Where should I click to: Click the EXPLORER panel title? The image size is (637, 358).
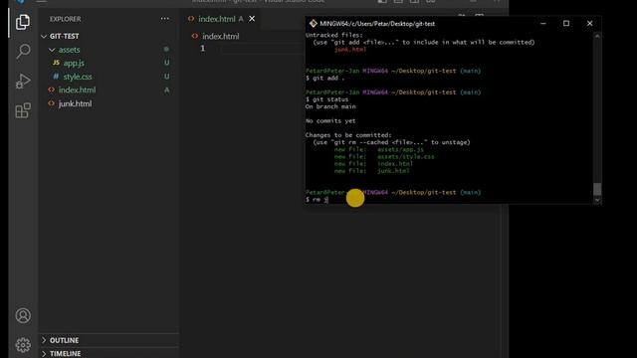tap(66, 19)
